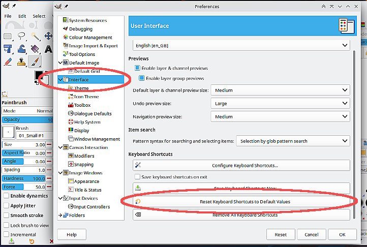367x247 pixels.
Task: Select the Paintbrush tool
Action: point(35,62)
